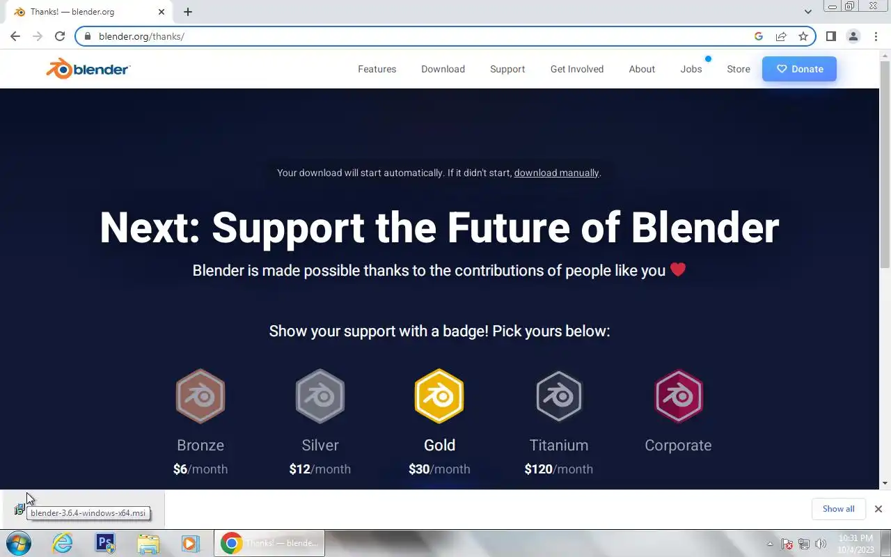Viewport: 891px width, 557px height.
Task: Click the scrollbar up arrow
Action: coord(885,54)
